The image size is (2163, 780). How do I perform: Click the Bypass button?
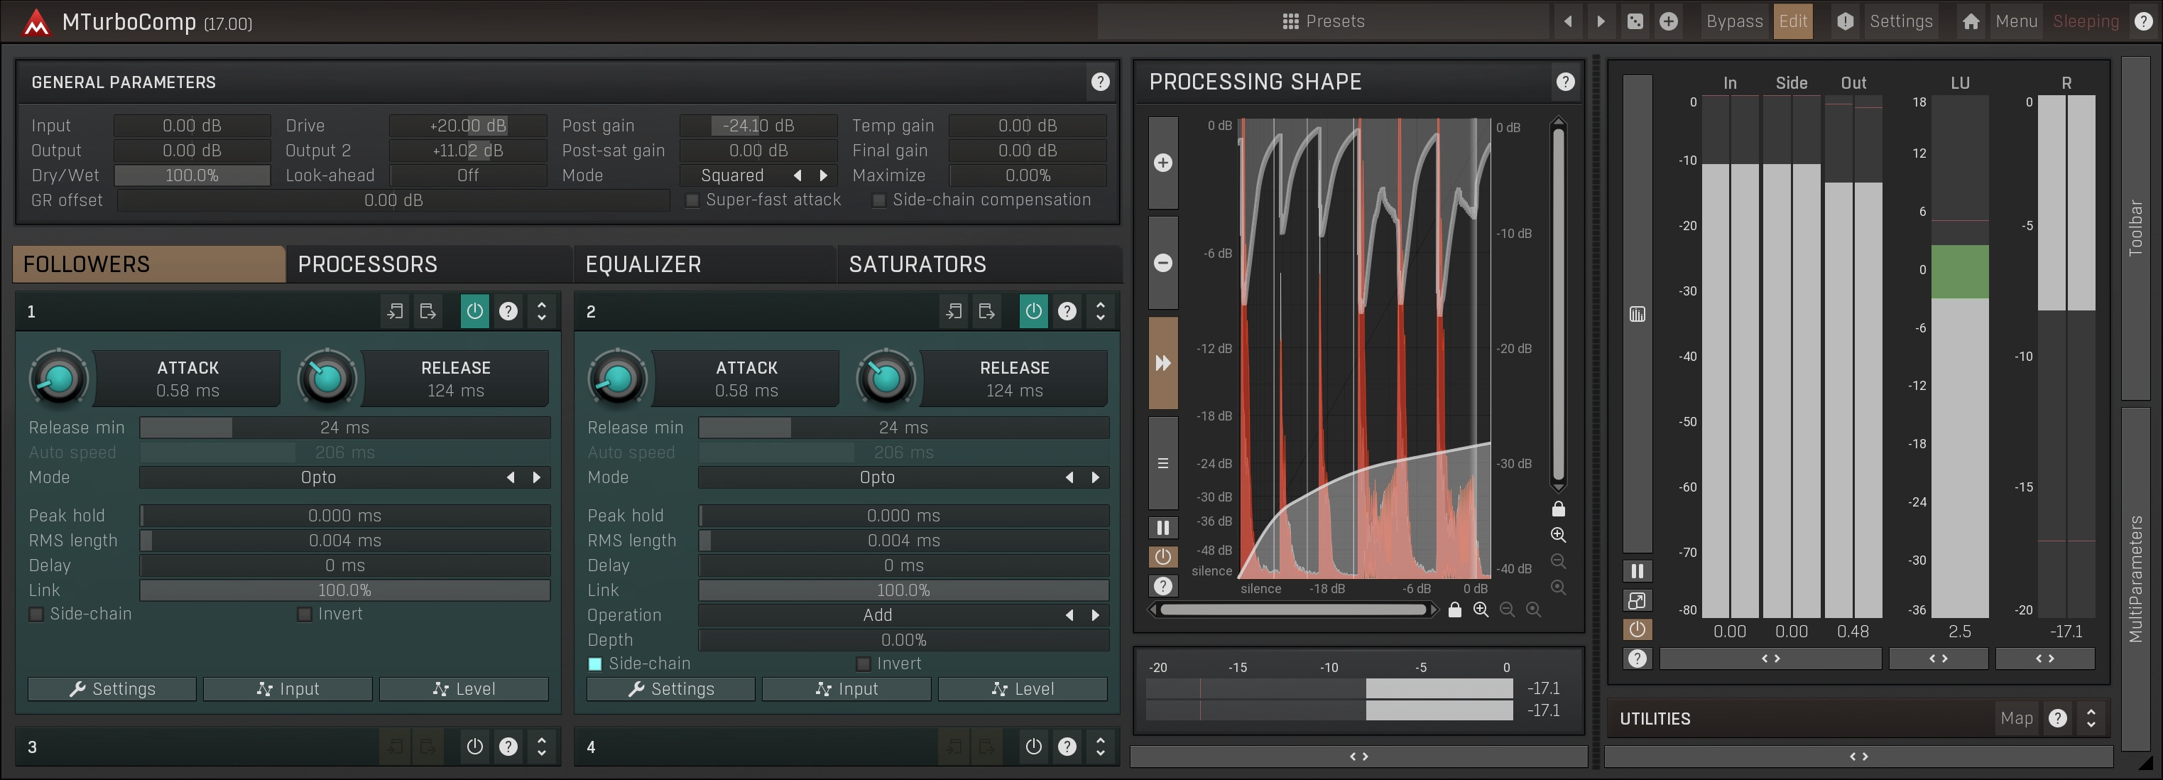click(x=1734, y=22)
